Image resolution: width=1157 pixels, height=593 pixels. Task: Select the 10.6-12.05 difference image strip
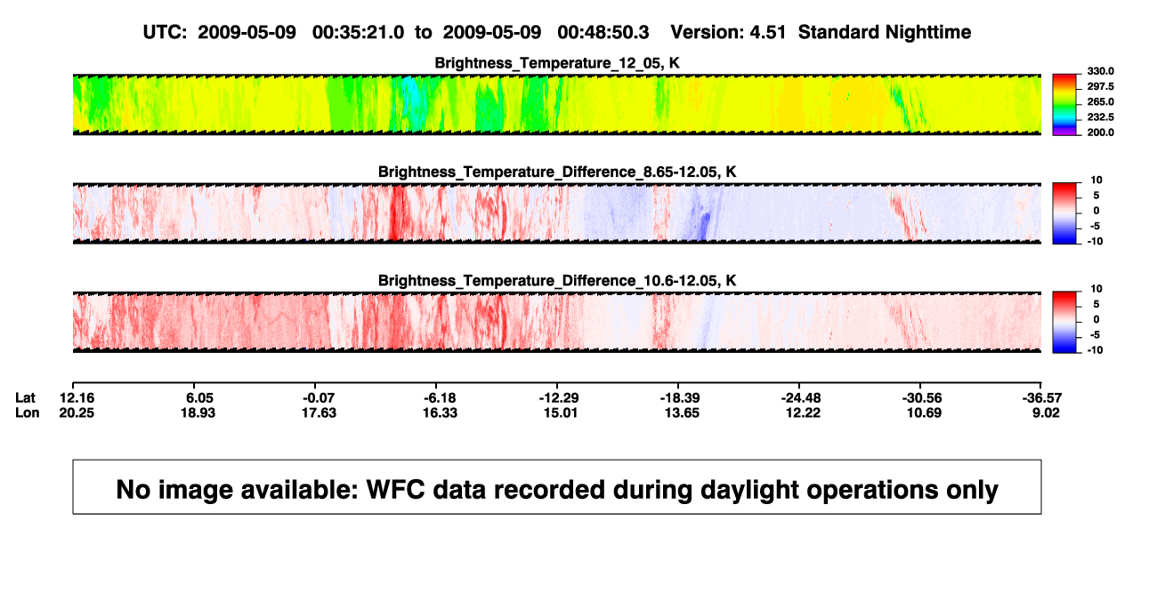point(557,323)
